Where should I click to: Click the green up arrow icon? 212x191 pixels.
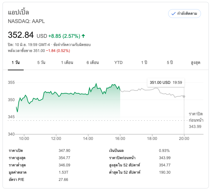pyautogui.click(x=83, y=36)
